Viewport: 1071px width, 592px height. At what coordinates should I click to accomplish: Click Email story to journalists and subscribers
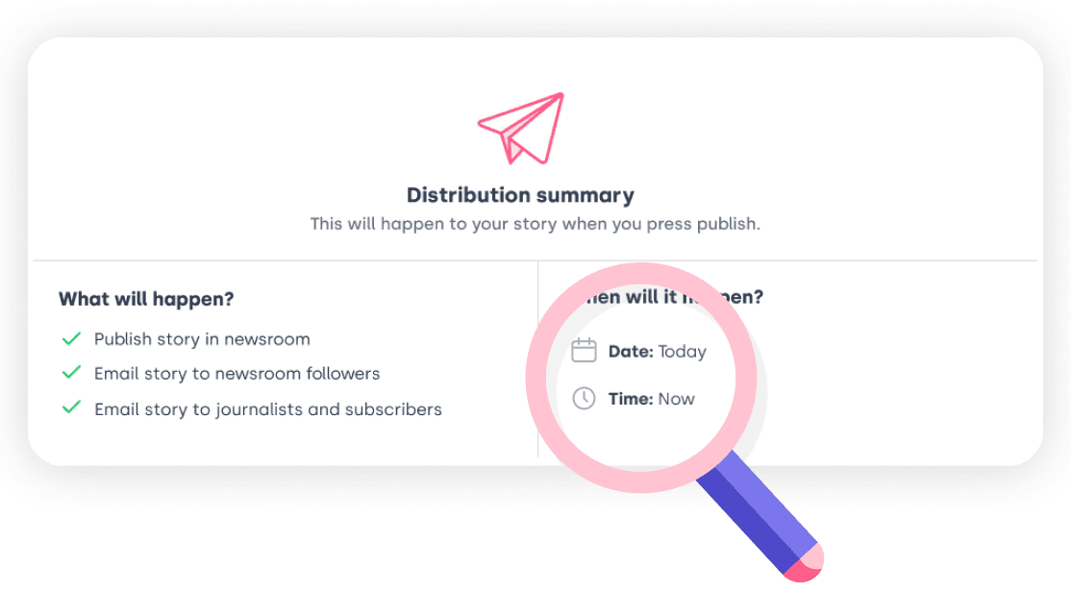[268, 409]
